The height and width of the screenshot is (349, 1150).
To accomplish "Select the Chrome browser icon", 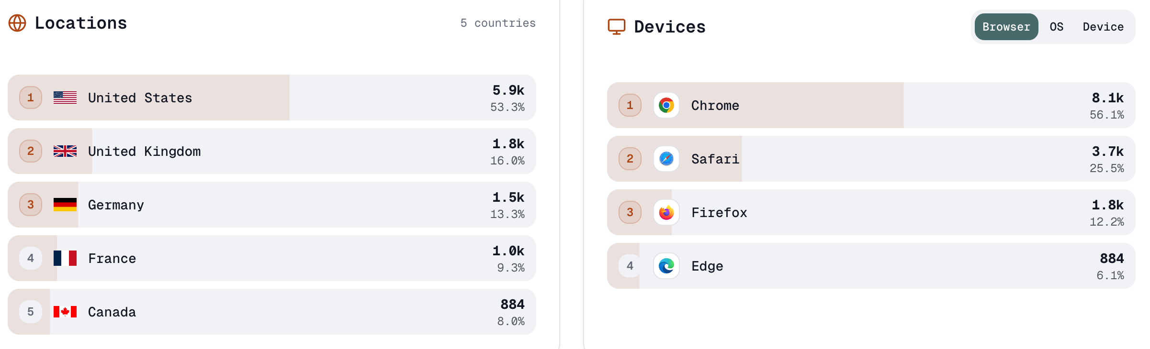I will [667, 105].
